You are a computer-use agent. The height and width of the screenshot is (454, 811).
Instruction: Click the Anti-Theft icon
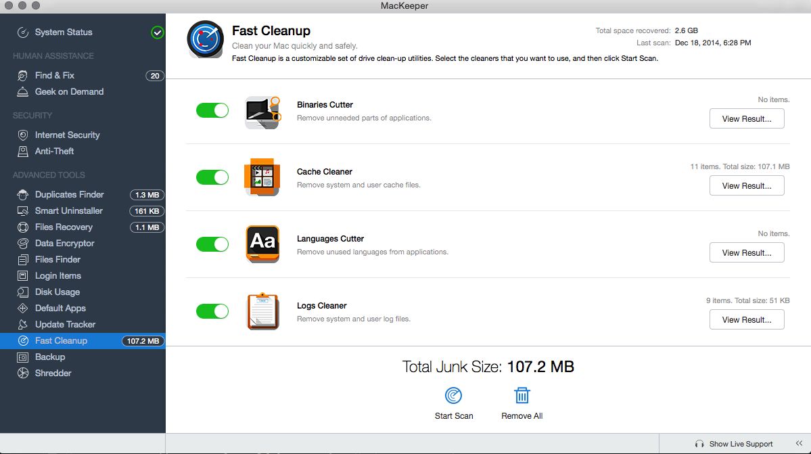coord(23,151)
